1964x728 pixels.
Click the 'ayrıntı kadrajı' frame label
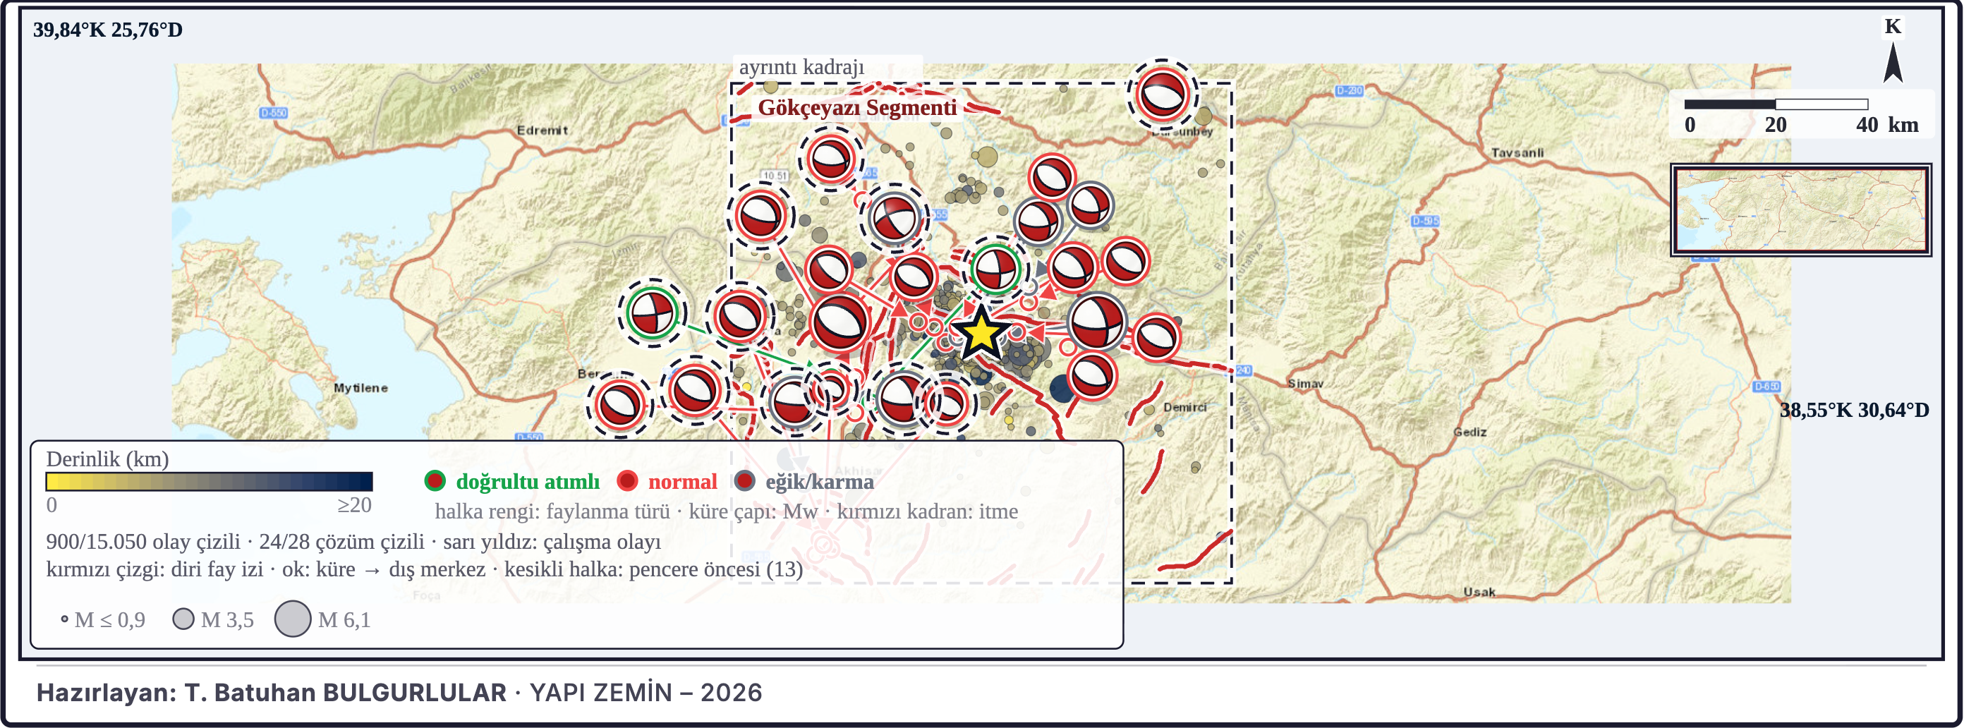pyautogui.click(x=801, y=67)
